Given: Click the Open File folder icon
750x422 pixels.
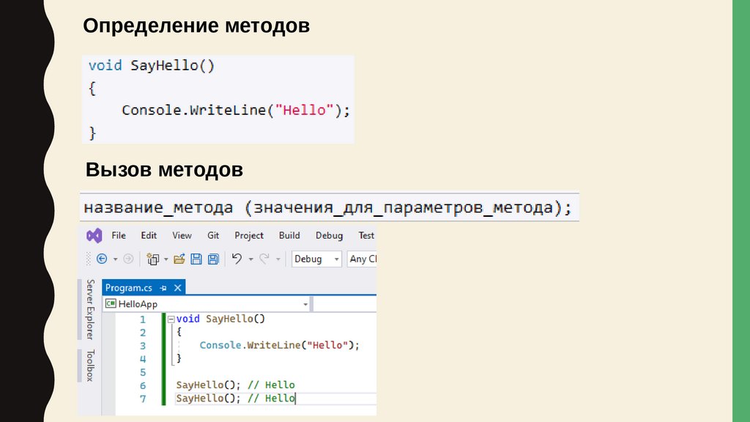Looking at the screenshot, I should 179,259.
